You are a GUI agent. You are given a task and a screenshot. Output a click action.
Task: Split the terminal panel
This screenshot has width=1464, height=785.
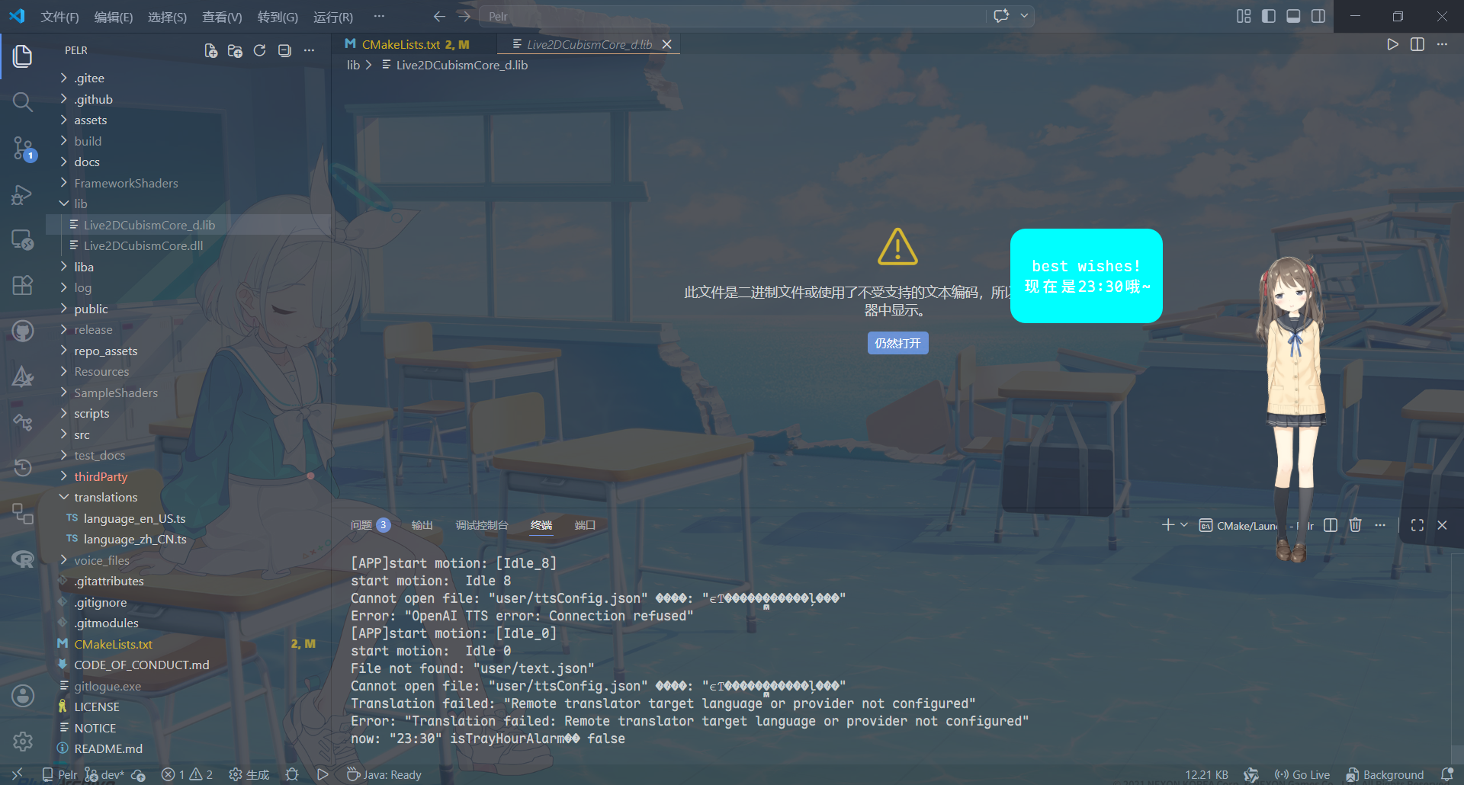click(1331, 525)
